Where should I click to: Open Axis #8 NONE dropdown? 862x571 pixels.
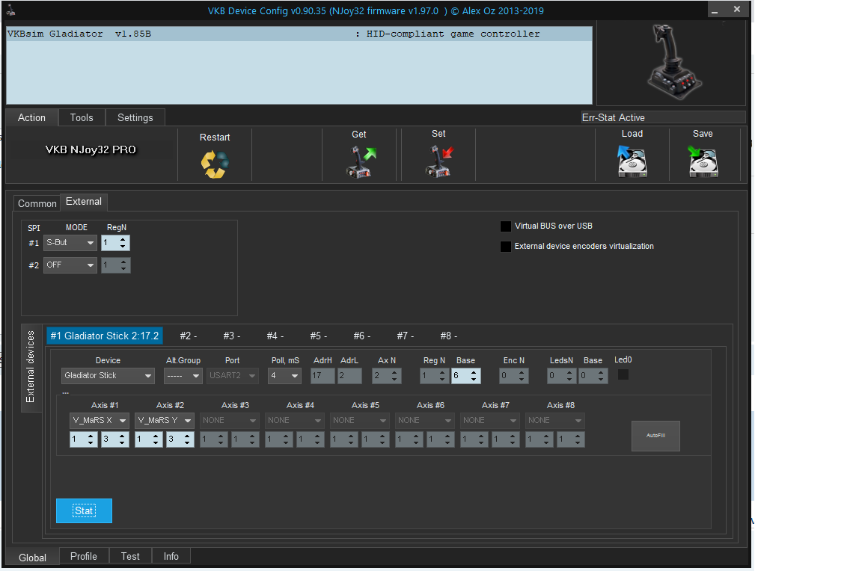(554, 421)
